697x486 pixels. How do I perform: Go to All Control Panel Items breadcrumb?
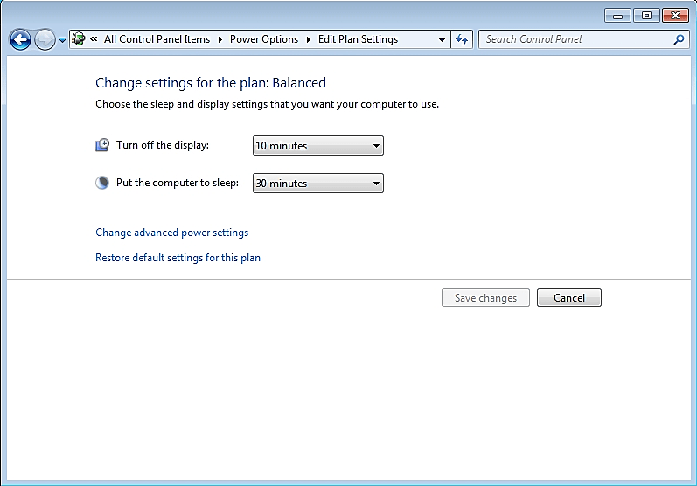(x=157, y=39)
